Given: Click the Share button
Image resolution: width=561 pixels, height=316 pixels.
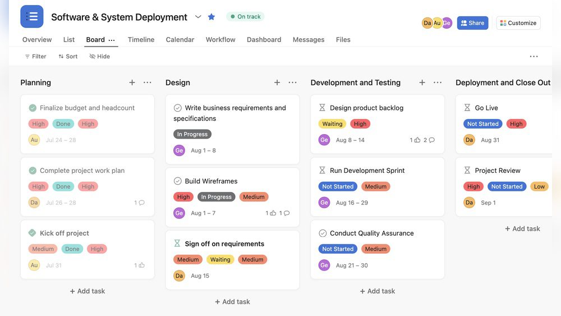Looking at the screenshot, I should click(472, 23).
